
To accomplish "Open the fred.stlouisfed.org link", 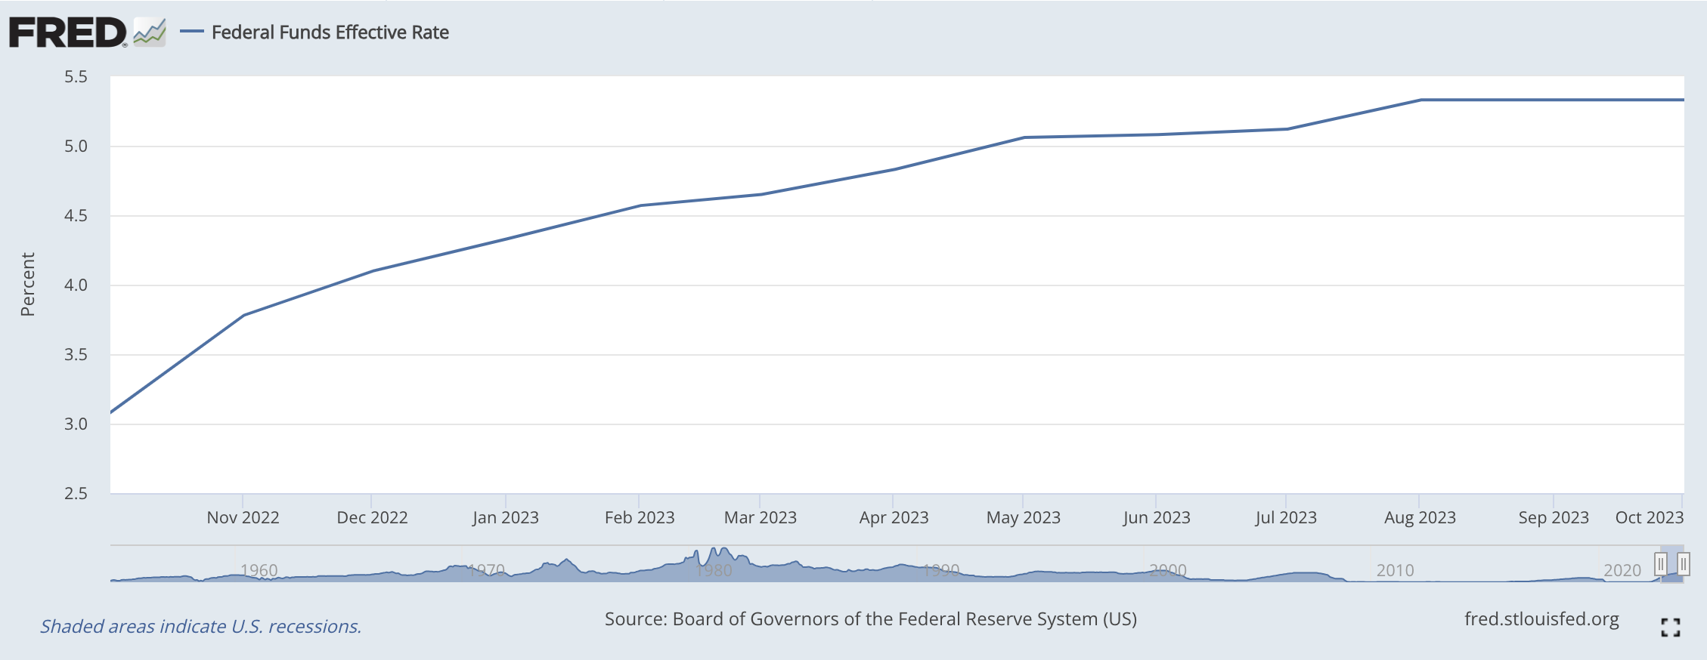I will point(1541,619).
